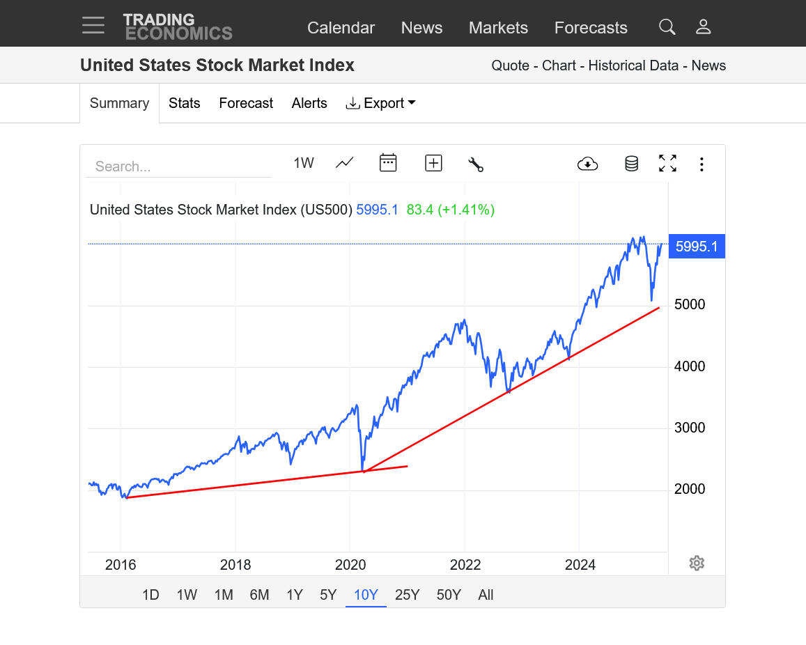Screen dimensions: 806x645
Task: Set chart range to 1Y
Action: click(x=295, y=595)
